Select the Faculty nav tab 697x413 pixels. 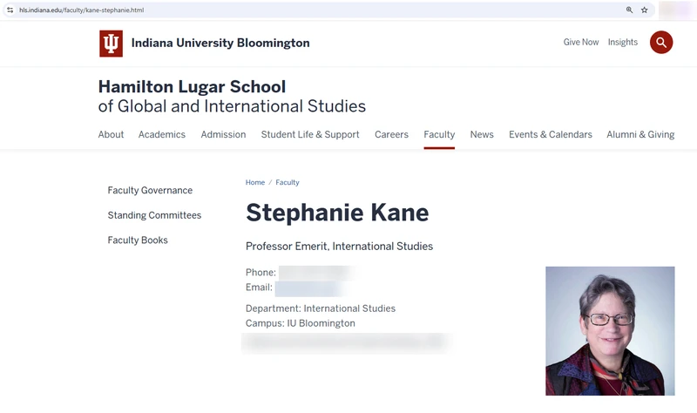(x=439, y=134)
